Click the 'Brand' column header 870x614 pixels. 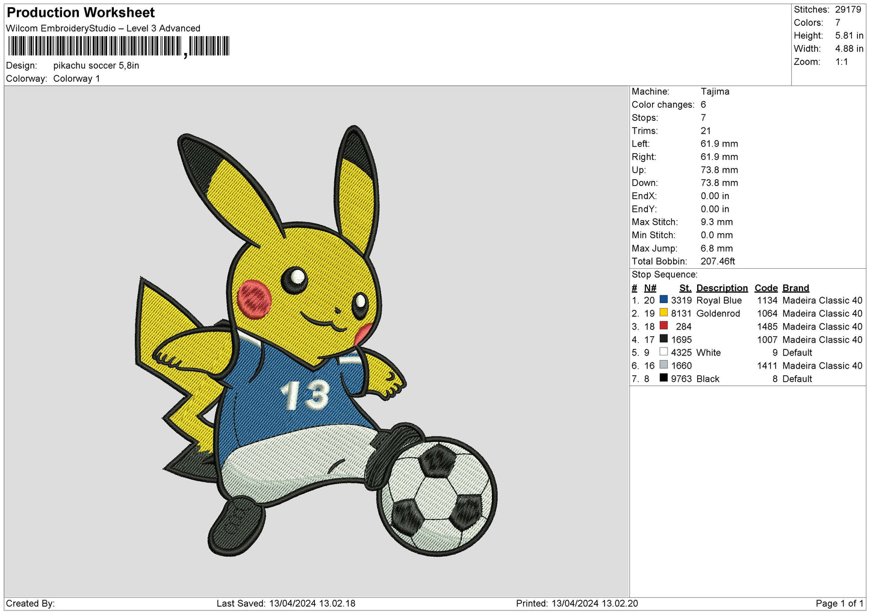click(x=795, y=288)
